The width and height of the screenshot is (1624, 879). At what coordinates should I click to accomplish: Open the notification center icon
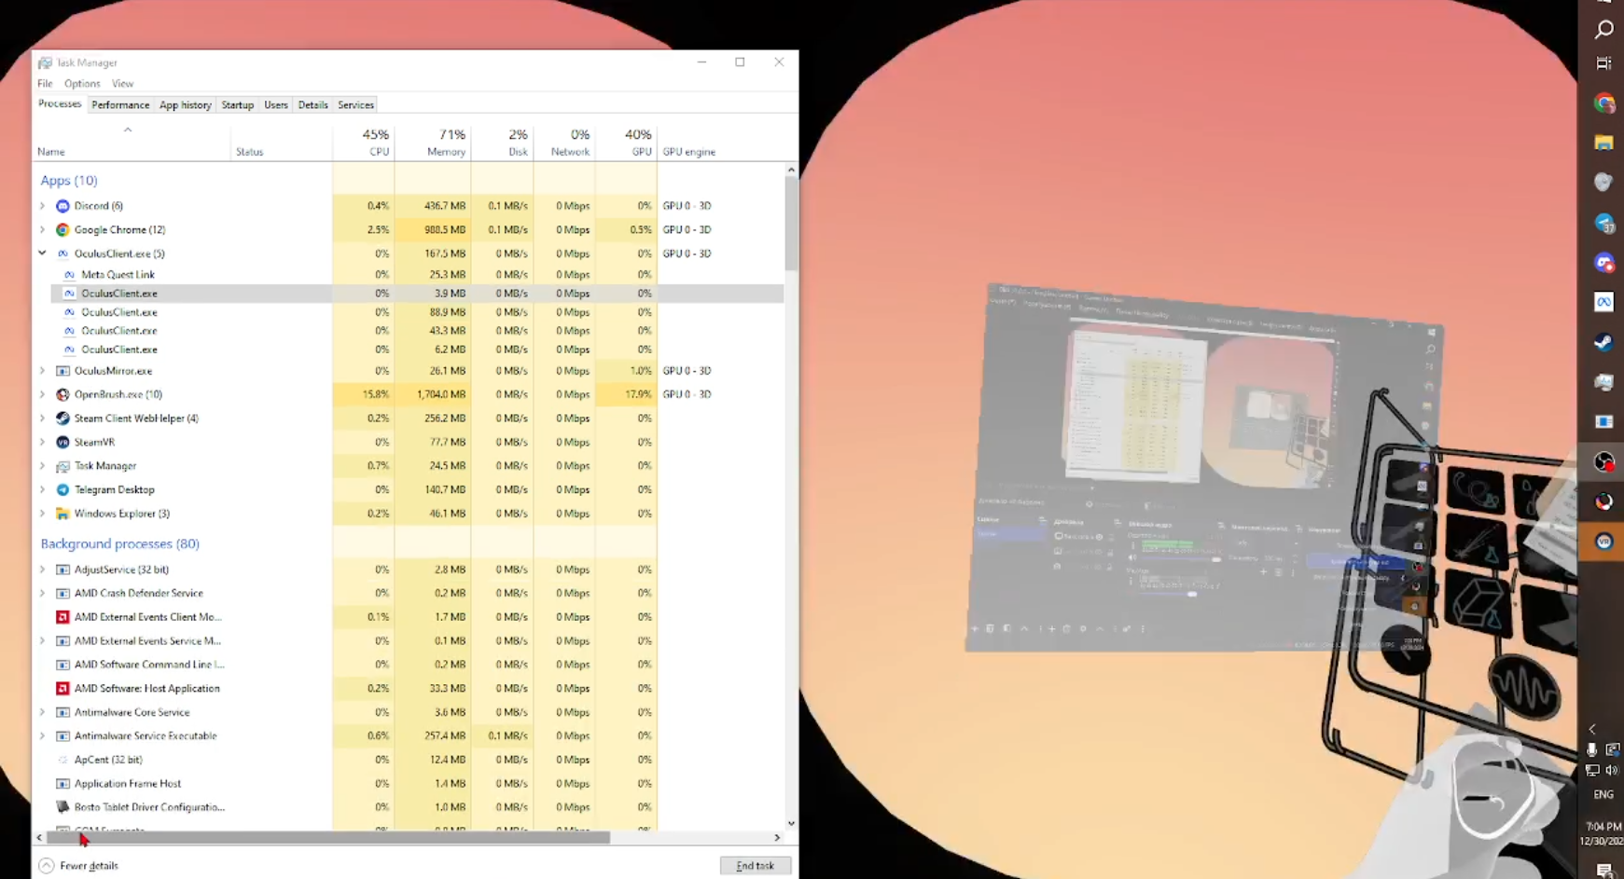coord(1603,871)
